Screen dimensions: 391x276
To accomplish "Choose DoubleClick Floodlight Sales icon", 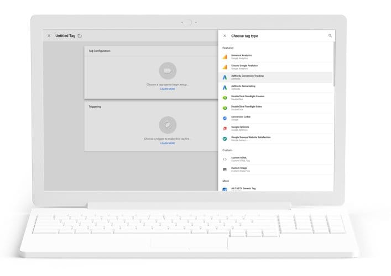I will pos(225,108).
